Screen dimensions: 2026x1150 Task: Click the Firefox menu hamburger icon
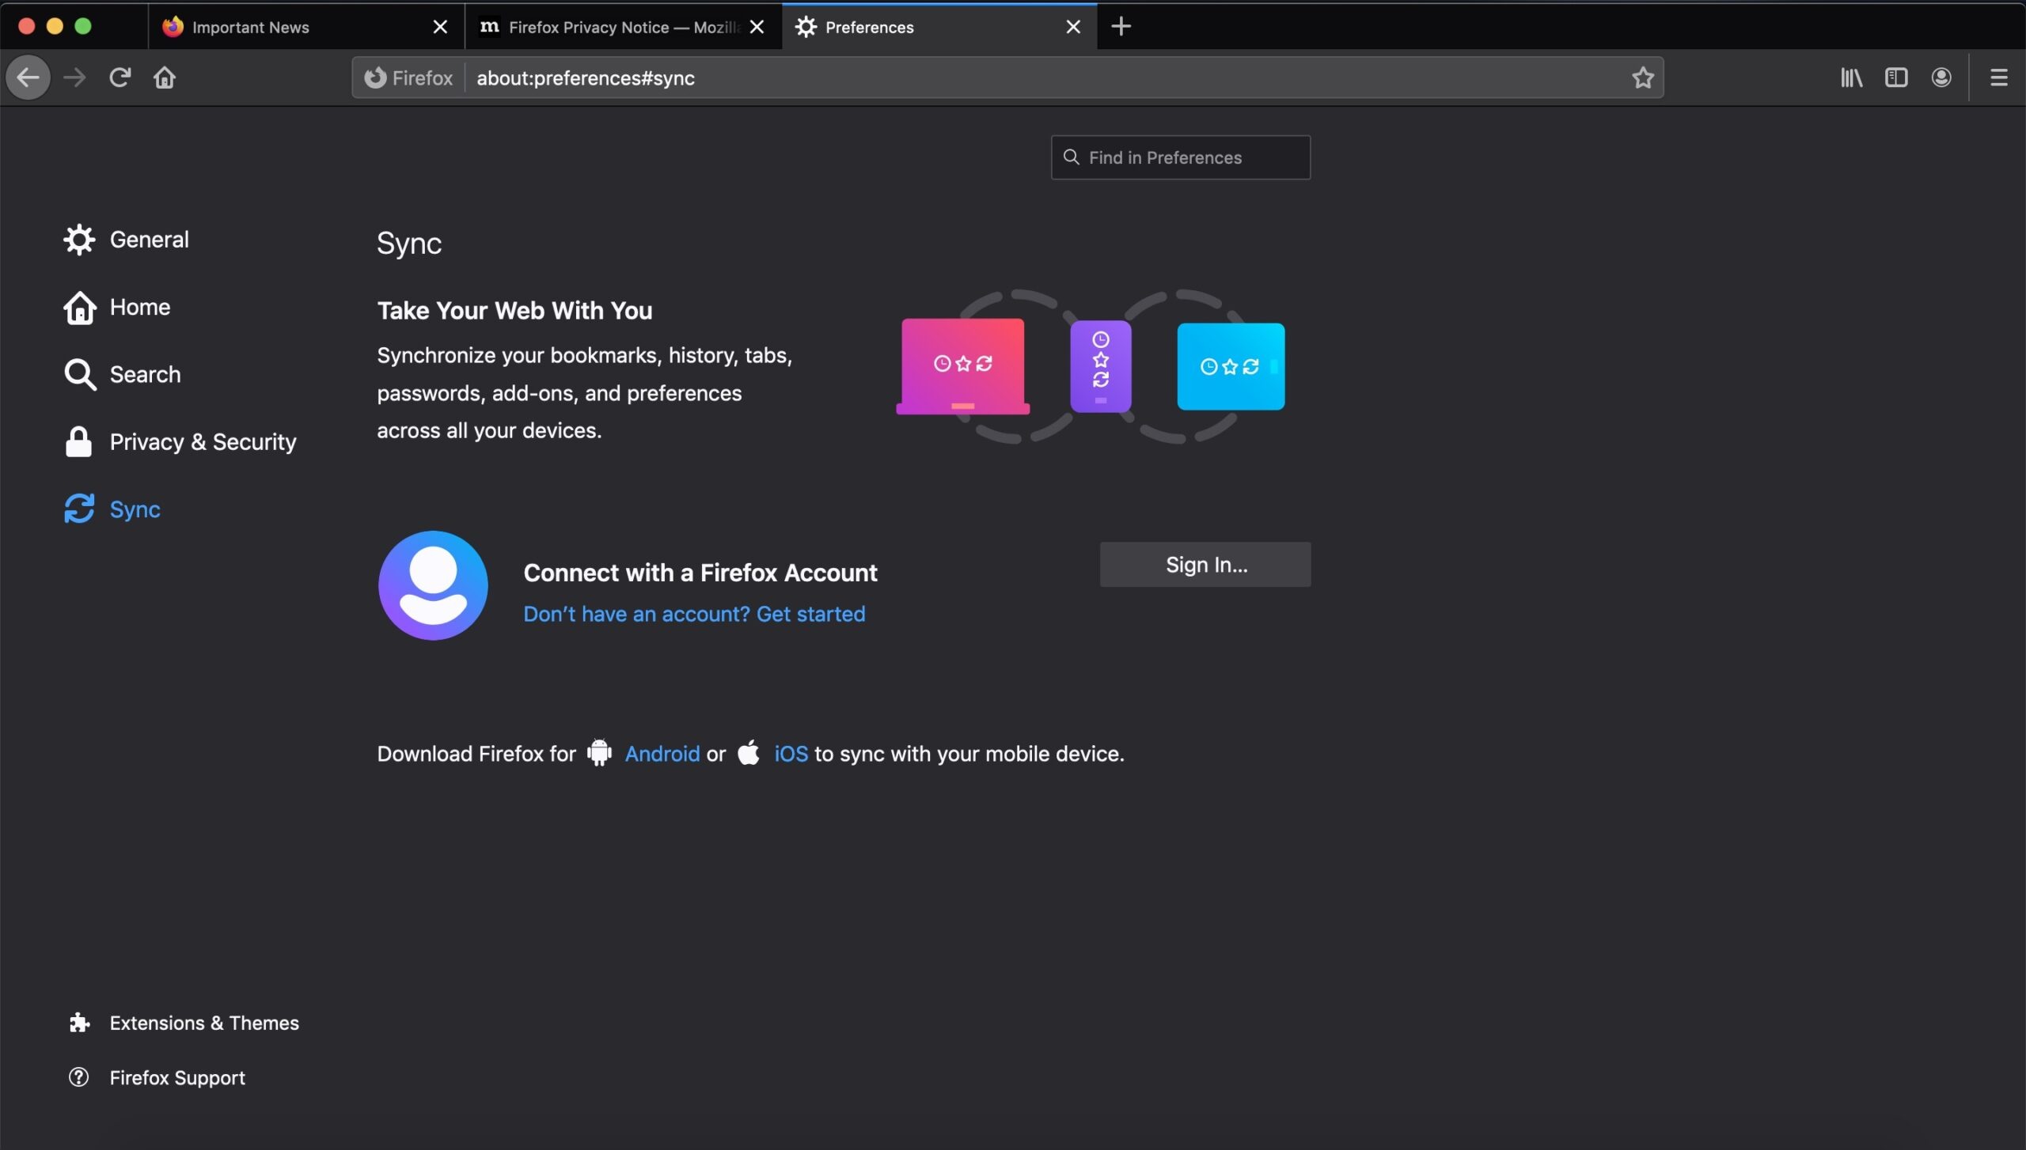point(1998,78)
